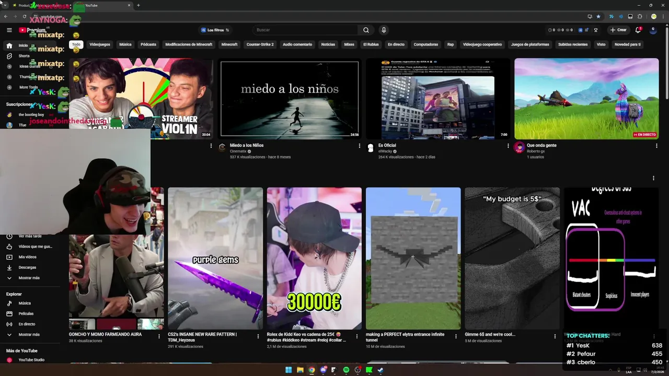
Task: Open Spotify from the taskbar
Action: [346, 370]
